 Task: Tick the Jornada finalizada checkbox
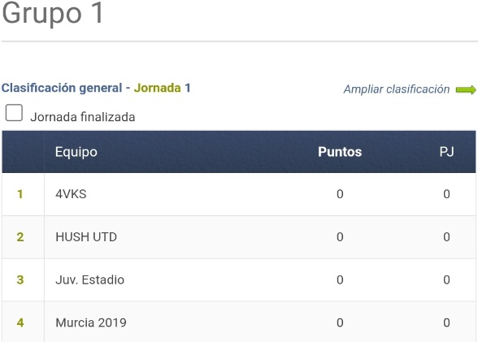click(14, 113)
